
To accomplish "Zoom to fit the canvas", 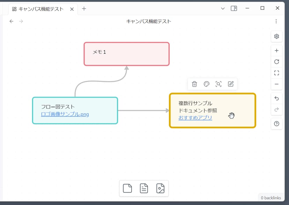I will click(276, 73).
